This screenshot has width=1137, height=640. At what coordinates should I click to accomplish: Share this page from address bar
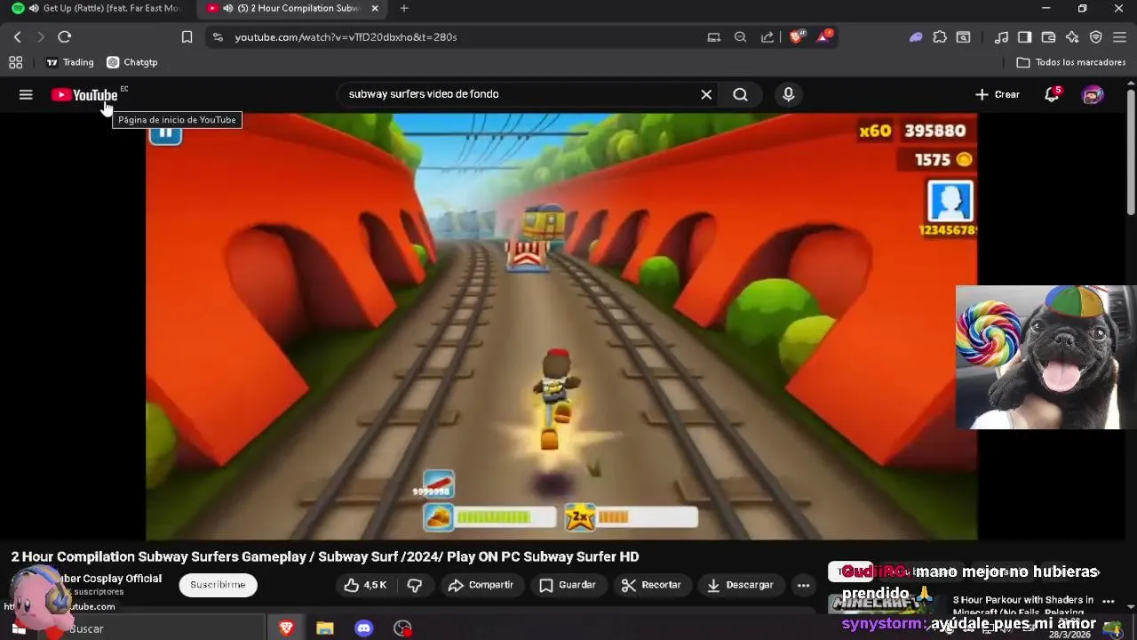click(767, 37)
